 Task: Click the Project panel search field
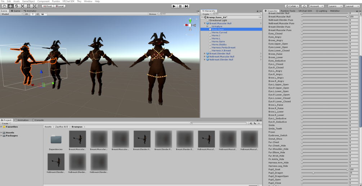pos(219,123)
